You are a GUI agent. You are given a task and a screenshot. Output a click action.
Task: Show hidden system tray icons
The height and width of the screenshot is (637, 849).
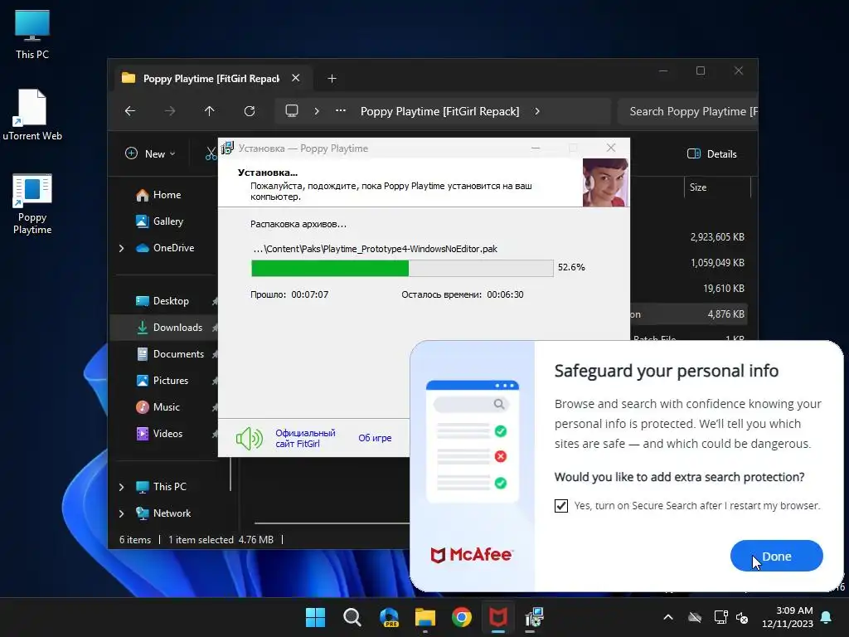pyautogui.click(x=668, y=617)
